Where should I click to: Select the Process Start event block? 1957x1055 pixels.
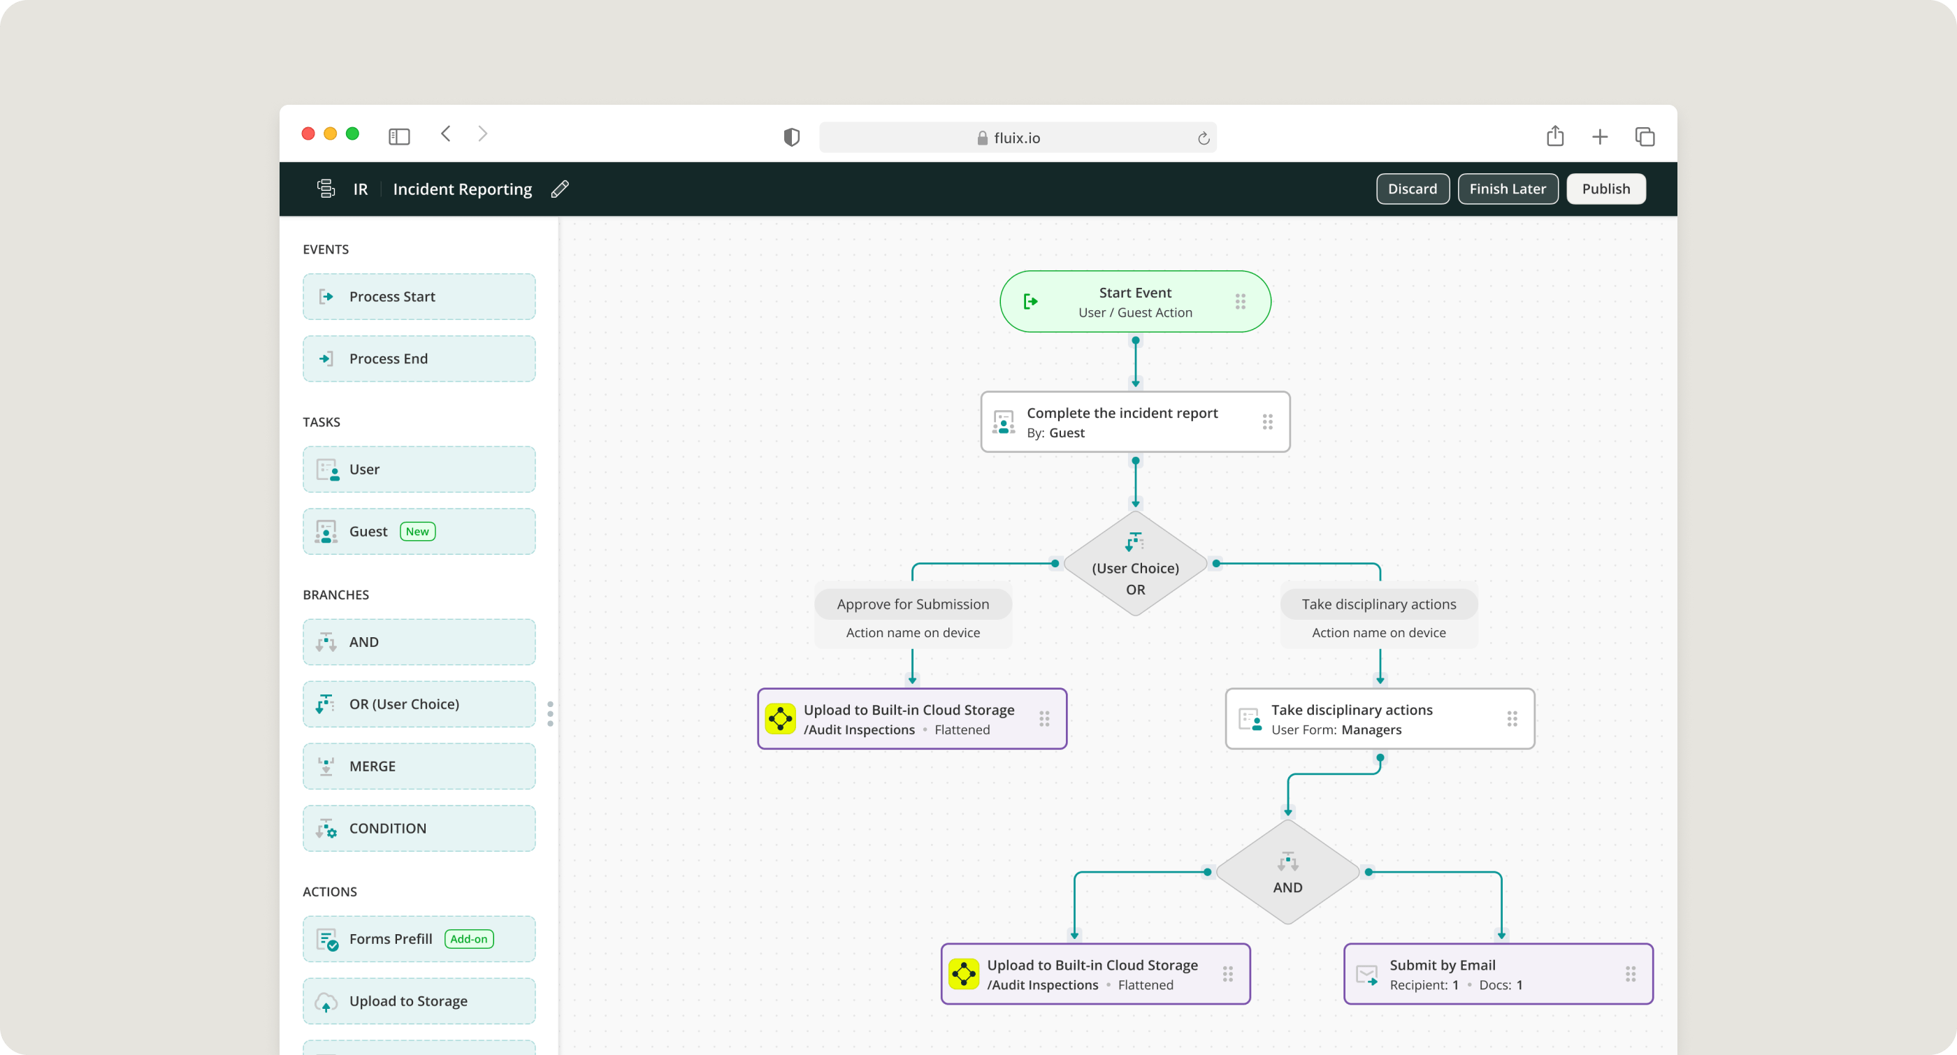[419, 297]
